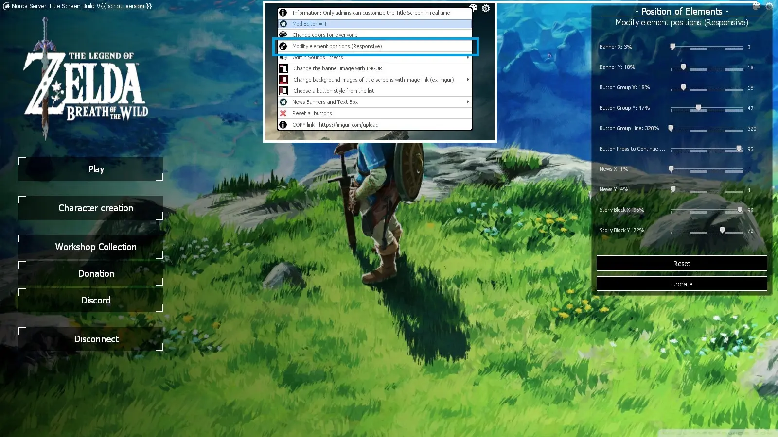Expand the Admin Sounds Effects submenu arrow

point(468,57)
